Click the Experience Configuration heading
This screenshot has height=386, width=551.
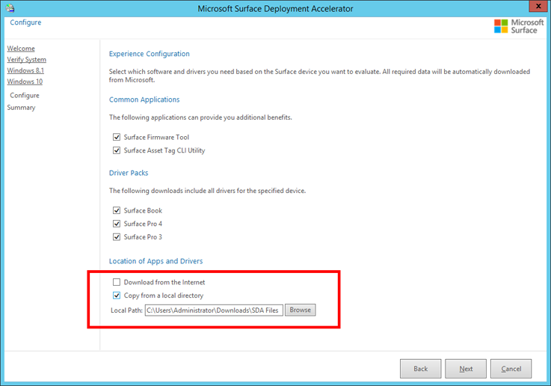[149, 54]
